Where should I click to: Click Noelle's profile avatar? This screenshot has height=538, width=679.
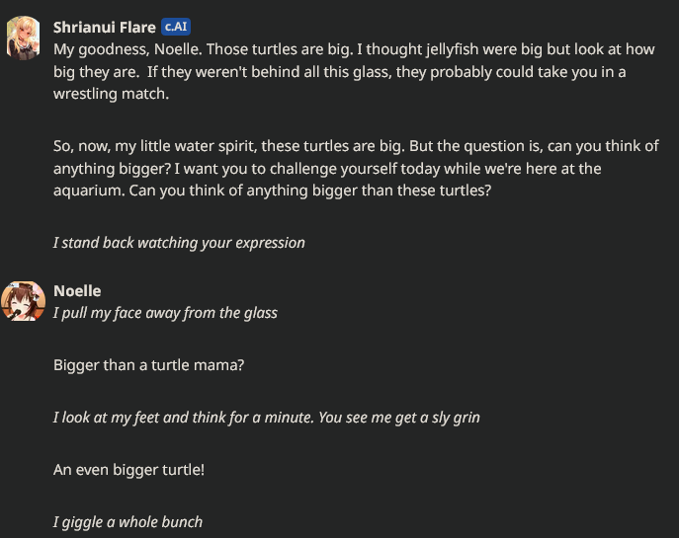click(23, 300)
